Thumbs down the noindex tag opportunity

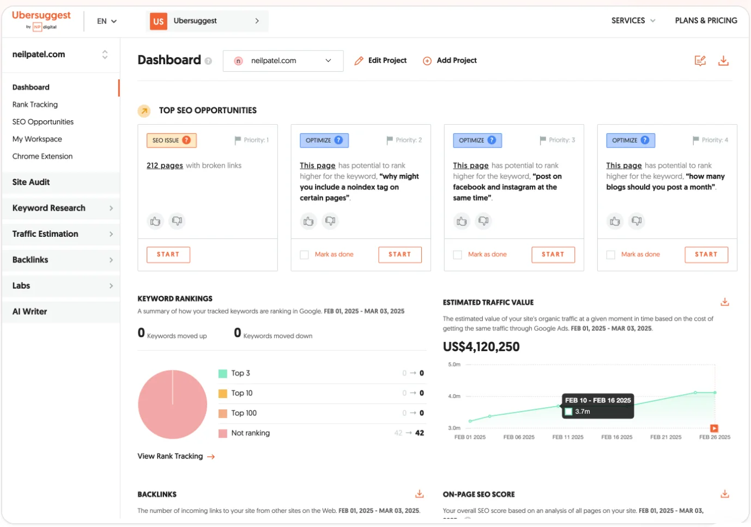(330, 222)
